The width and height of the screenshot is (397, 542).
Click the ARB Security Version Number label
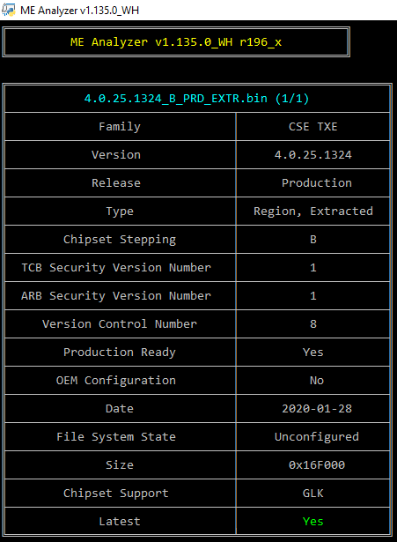coord(116,296)
